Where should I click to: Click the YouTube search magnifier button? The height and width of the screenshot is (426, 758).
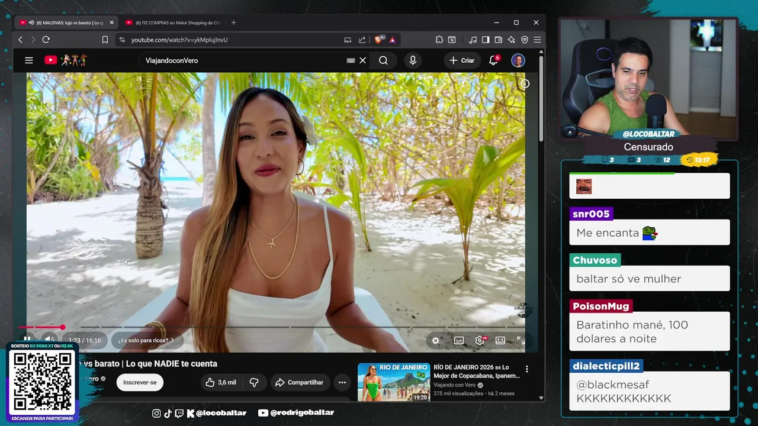pyautogui.click(x=383, y=60)
